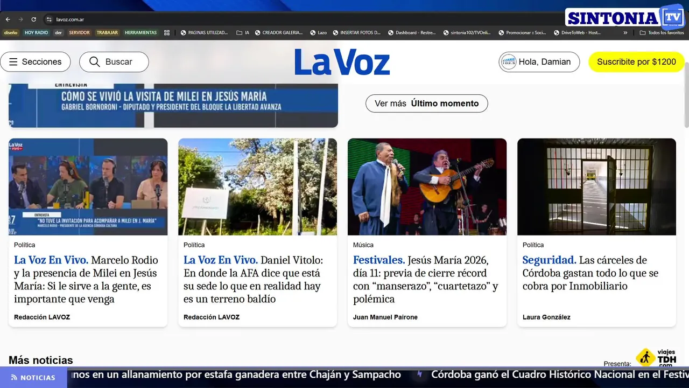
Task: Reload the page with the refresh icon
Action: tap(33, 19)
